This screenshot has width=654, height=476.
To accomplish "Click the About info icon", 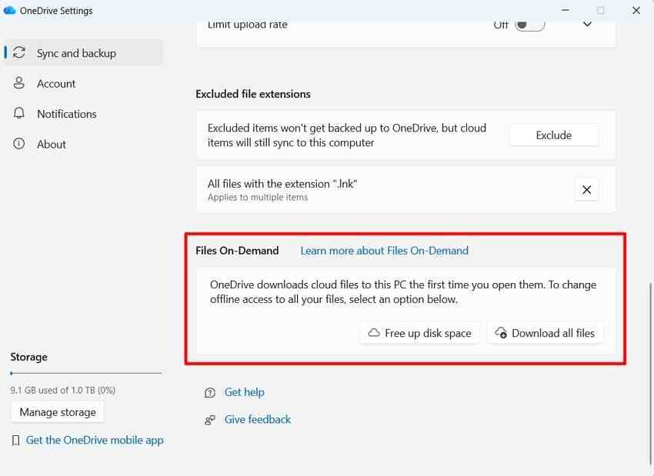I will (x=19, y=144).
